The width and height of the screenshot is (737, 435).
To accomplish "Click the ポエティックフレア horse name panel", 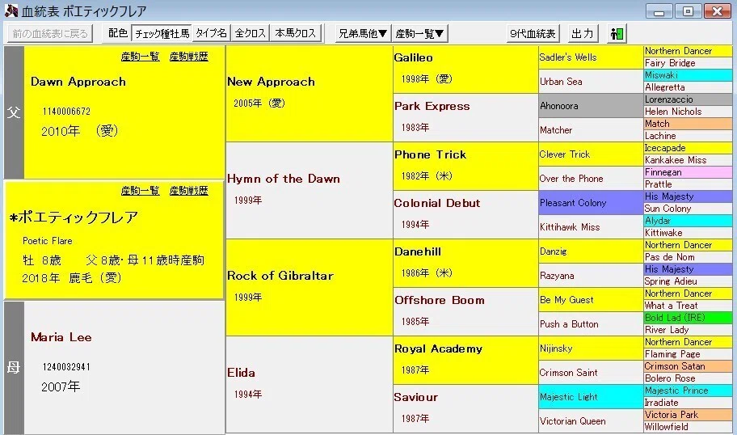I will [114, 240].
